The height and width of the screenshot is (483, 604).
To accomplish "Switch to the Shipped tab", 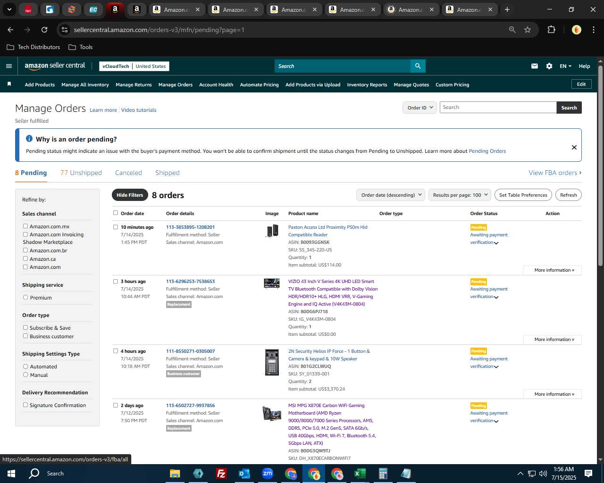I will coord(168,173).
